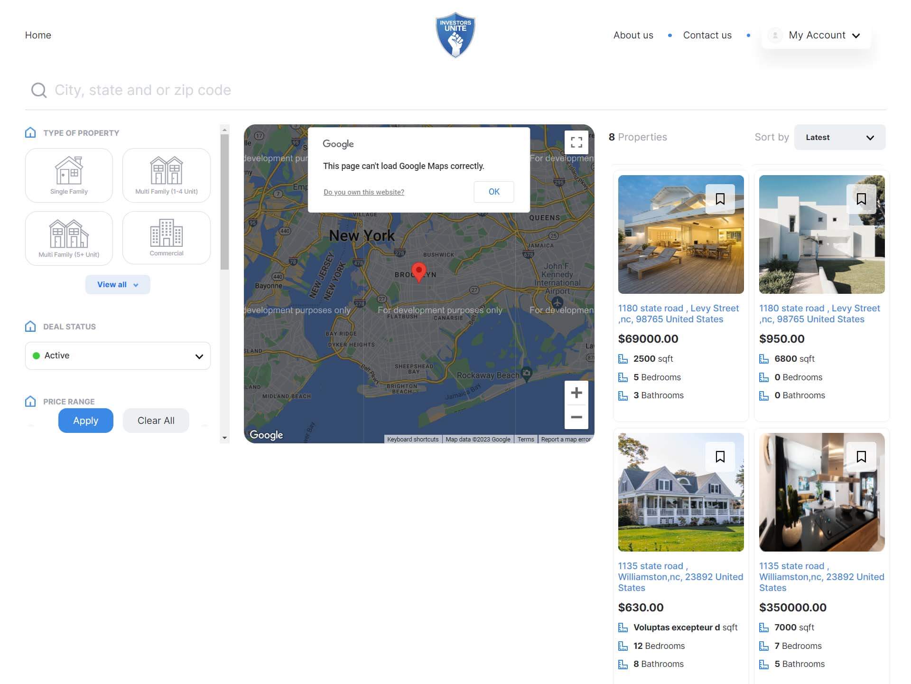The height and width of the screenshot is (684, 911).
Task: Zoom in on the map
Action: point(576,393)
